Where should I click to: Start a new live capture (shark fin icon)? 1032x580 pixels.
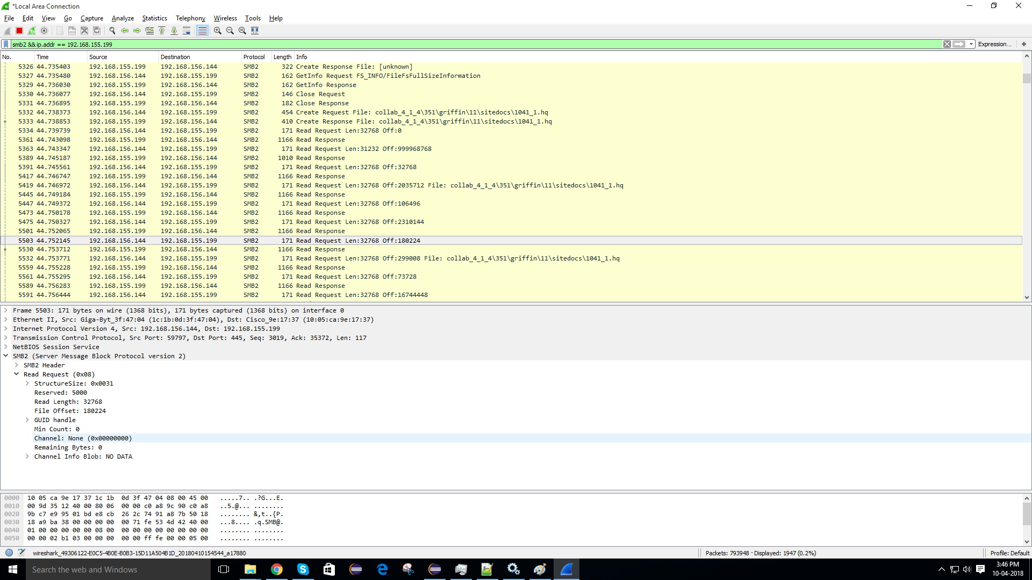point(7,31)
